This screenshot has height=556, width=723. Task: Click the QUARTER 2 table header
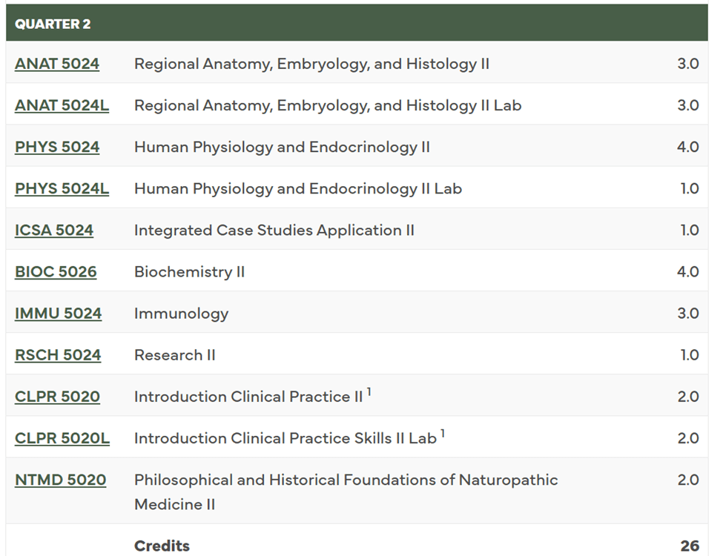357,23
